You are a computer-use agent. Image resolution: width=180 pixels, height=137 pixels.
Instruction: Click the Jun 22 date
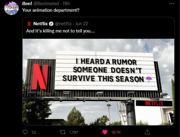pyautogui.click(x=82, y=24)
